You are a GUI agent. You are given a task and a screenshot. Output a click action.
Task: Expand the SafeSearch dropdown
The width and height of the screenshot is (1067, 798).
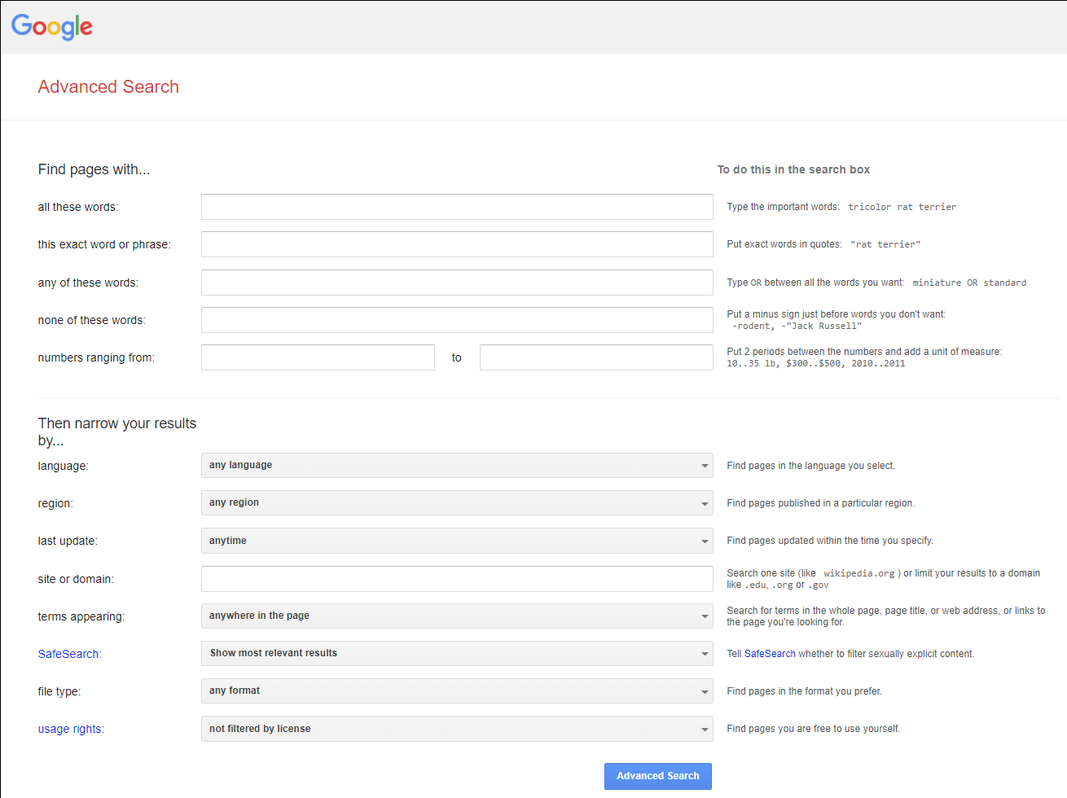coord(456,654)
